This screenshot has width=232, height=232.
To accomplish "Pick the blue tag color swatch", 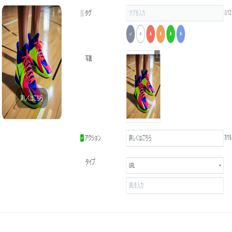I will click(180, 34).
